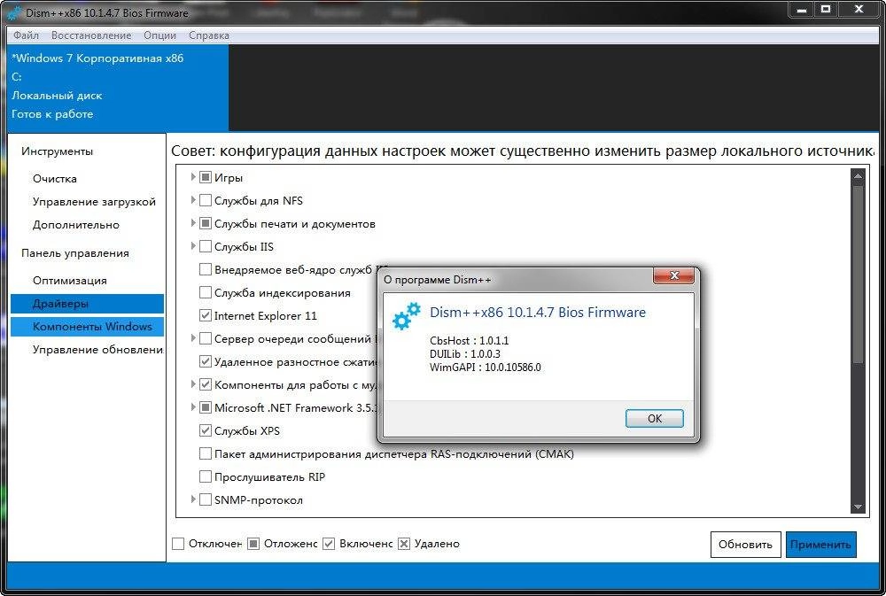
Task: Check Пакет администрирования диспетчера RAS-подключений
Action: (206, 453)
